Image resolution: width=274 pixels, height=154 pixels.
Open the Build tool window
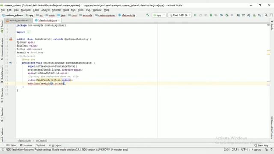pos(41,145)
